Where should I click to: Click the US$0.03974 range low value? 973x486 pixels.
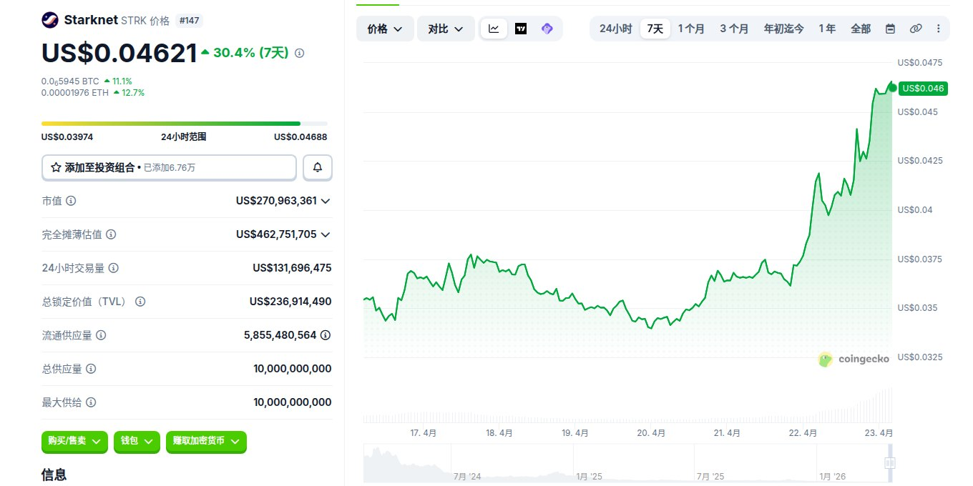point(67,137)
